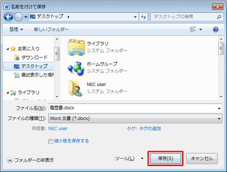Expand the arrow after デスクトップ in address bar
The width and height of the screenshot is (227, 172).
(69, 17)
